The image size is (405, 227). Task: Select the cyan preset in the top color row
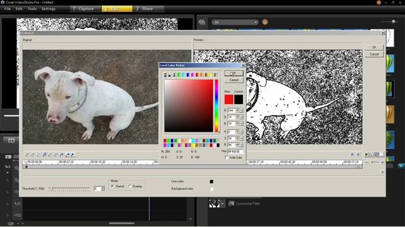click(x=183, y=75)
